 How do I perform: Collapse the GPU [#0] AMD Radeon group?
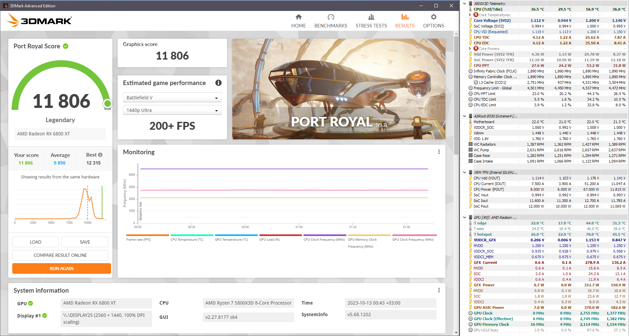(465, 217)
